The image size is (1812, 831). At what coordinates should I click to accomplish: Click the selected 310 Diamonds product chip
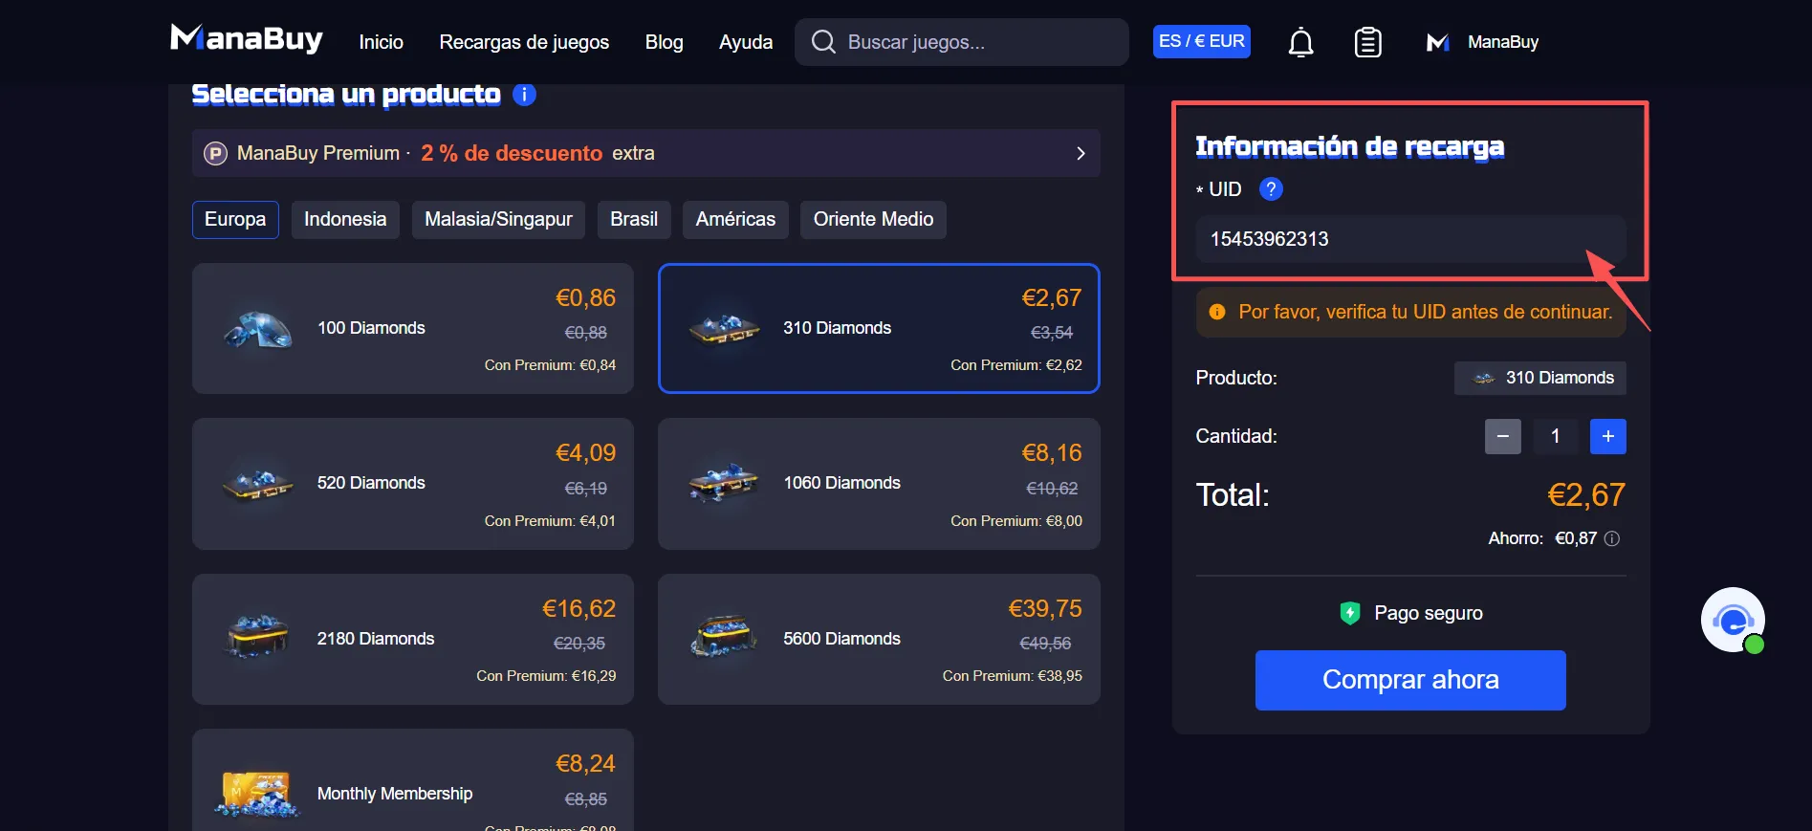[1539, 378]
